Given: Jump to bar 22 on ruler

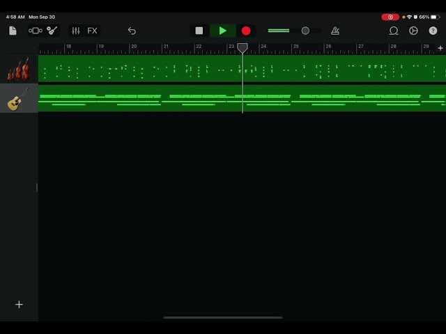Looking at the screenshot, I should pos(199,47).
